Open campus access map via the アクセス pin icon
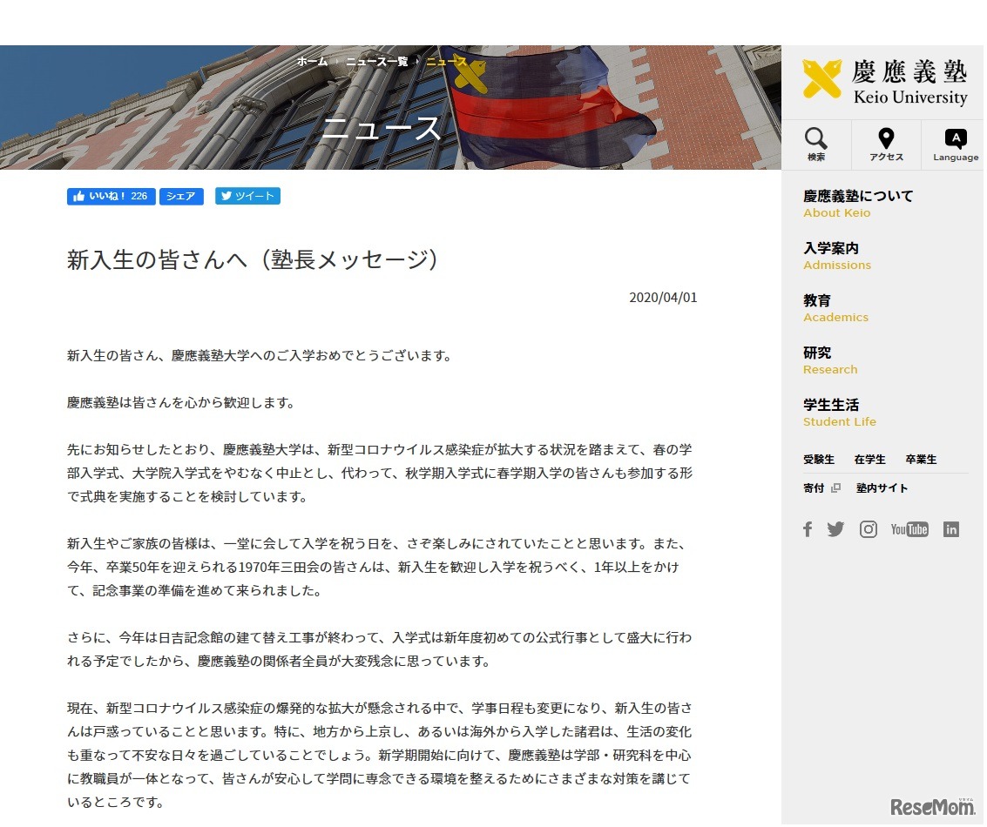The height and width of the screenshot is (827, 987). [885, 143]
